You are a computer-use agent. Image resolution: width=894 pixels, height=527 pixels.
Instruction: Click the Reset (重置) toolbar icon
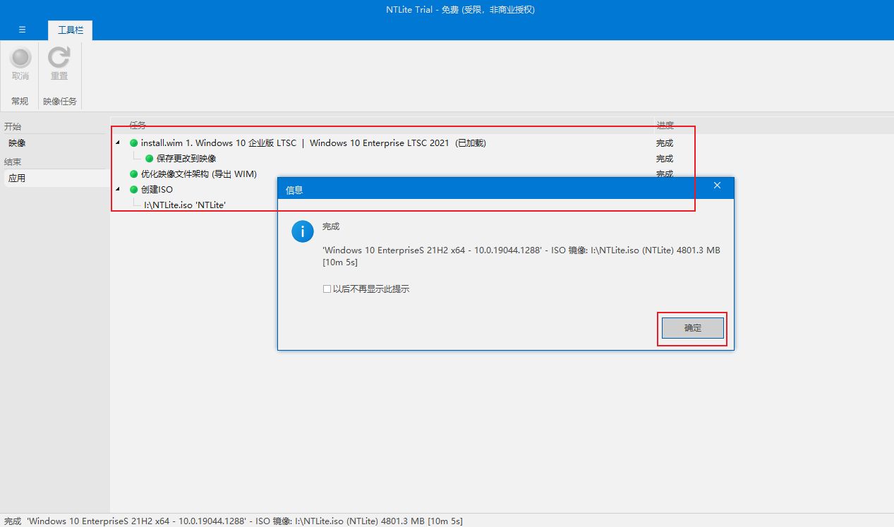tap(59, 63)
